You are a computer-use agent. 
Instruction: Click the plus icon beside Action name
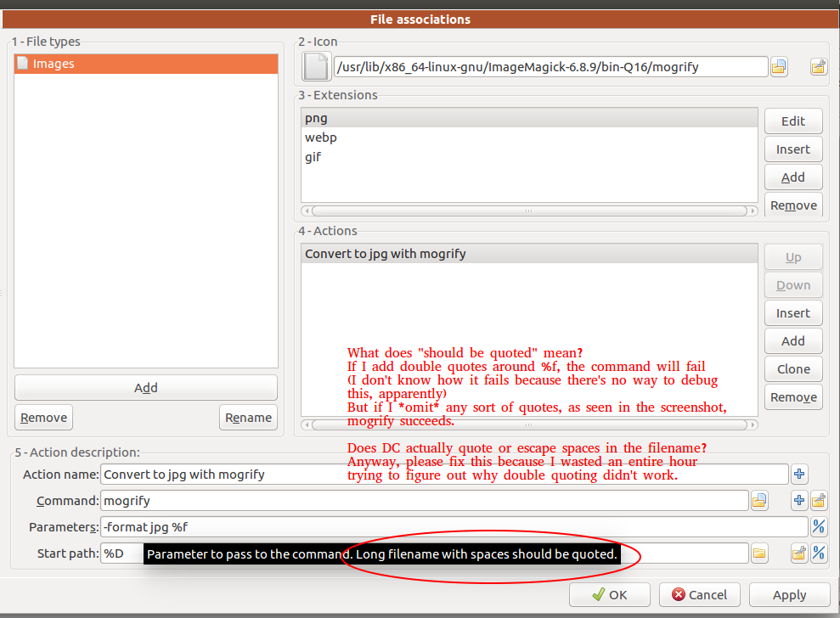[799, 474]
